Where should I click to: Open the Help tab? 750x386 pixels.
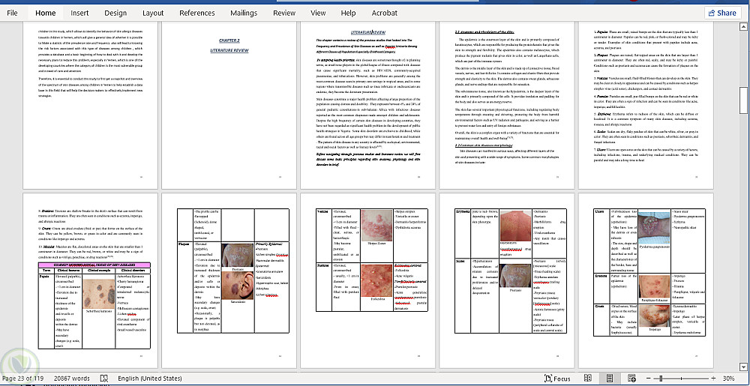click(348, 13)
